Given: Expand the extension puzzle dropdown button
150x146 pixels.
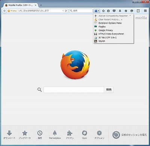Looking at the screenshot, I should 97,11.
